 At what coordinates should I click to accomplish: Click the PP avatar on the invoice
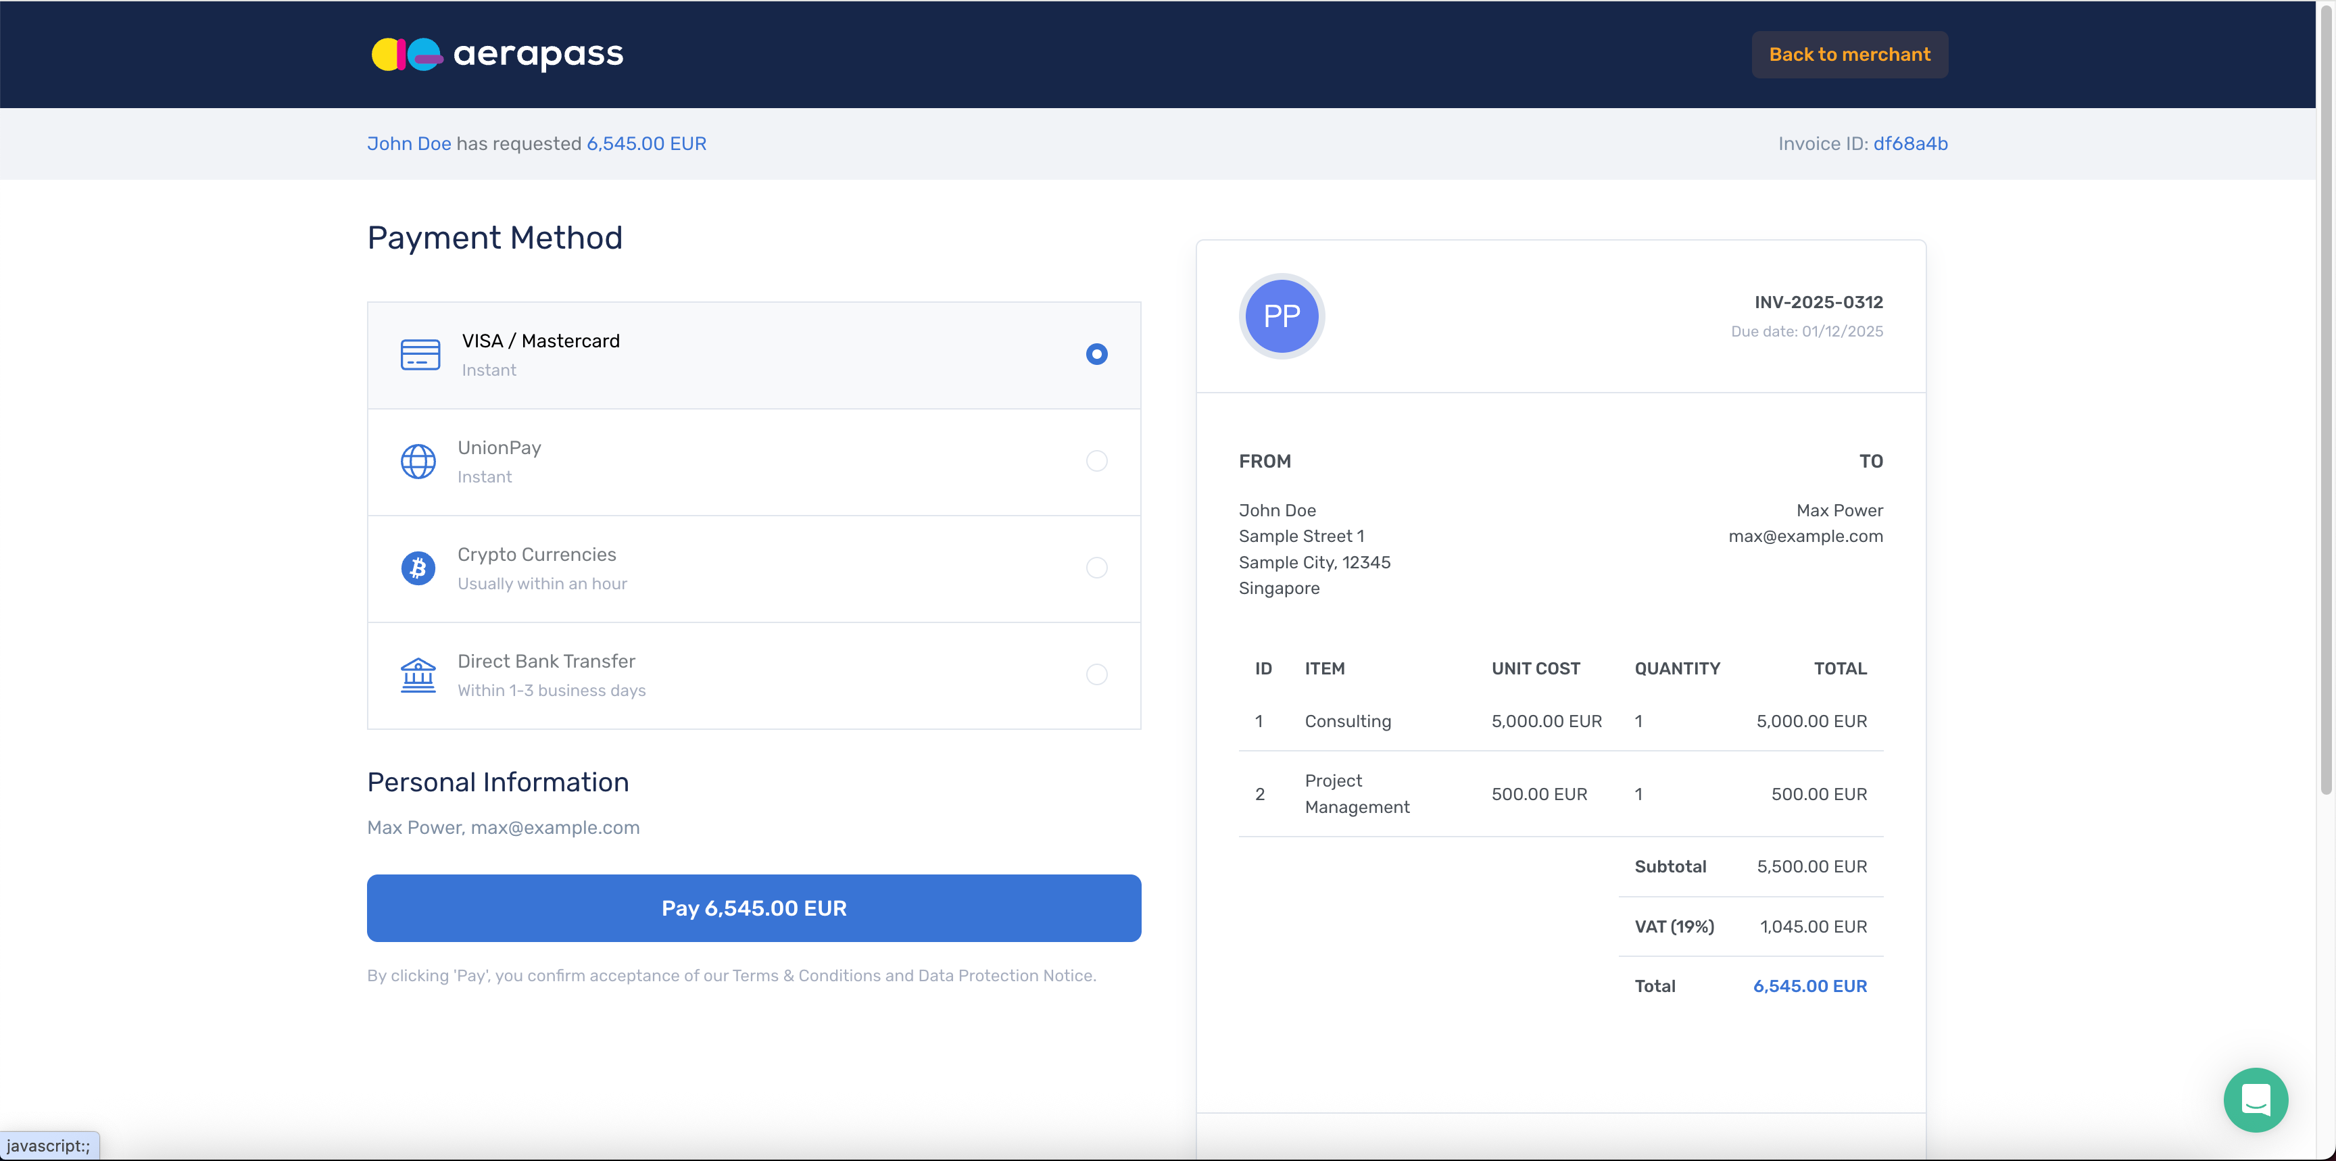(1282, 316)
